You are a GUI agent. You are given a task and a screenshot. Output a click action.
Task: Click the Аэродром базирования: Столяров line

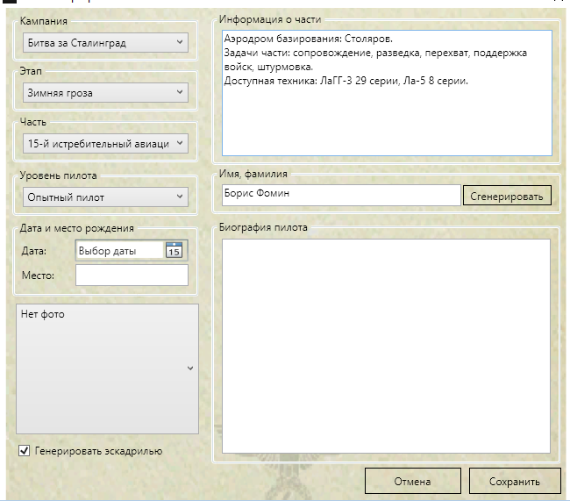[x=309, y=39]
